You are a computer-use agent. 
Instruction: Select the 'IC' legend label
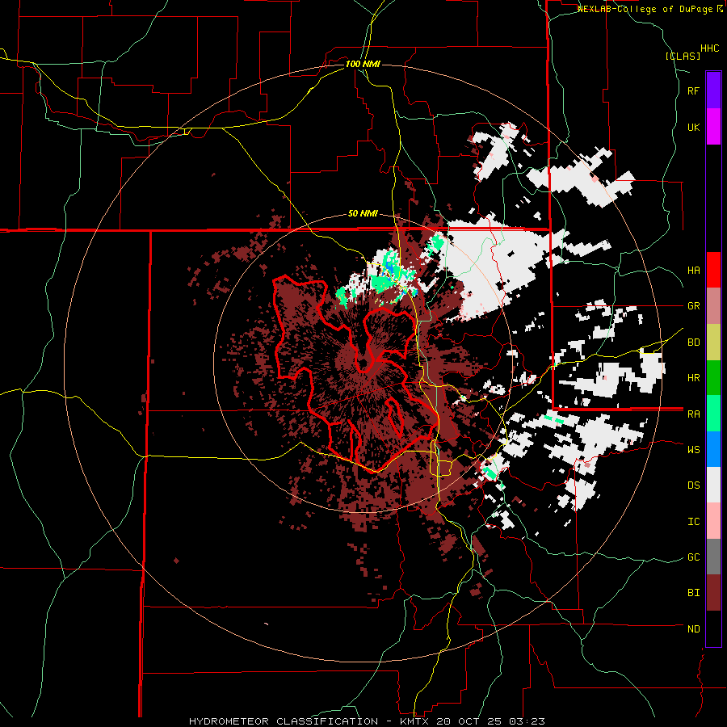693,521
